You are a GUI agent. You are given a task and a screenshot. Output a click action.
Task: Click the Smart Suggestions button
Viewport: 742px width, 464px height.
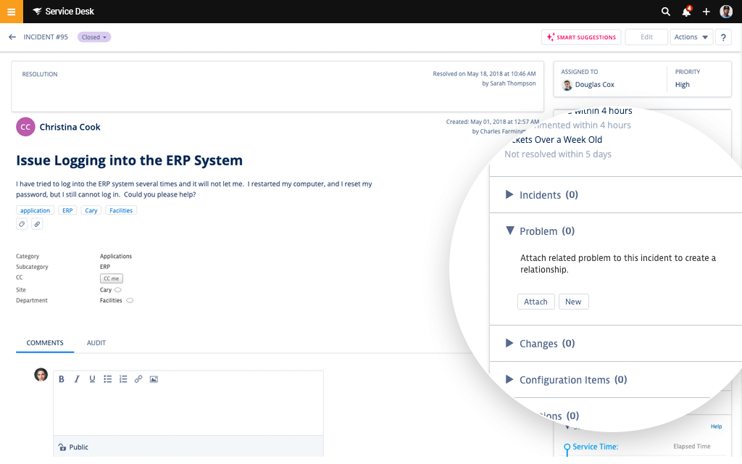pos(582,37)
